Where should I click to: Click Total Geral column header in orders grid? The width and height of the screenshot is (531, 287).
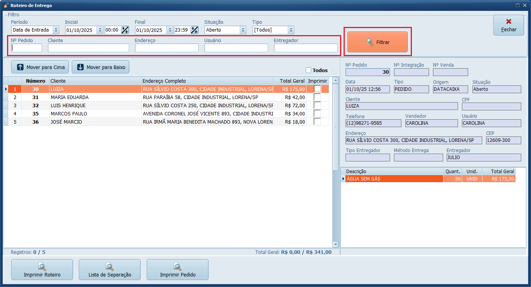coord(292,81)
